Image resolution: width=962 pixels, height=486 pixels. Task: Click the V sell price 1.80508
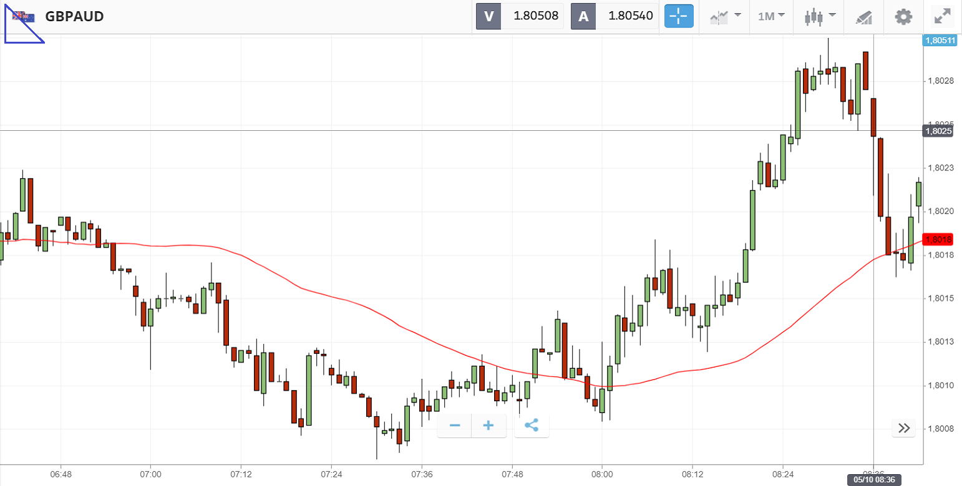pyautogui.click(x=520, y=16)
